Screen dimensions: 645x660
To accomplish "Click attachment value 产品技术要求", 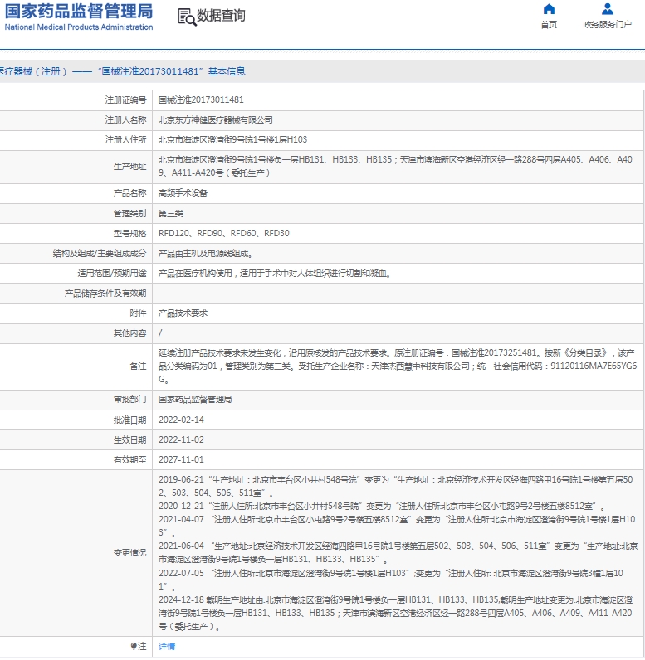I will point(183,313).
